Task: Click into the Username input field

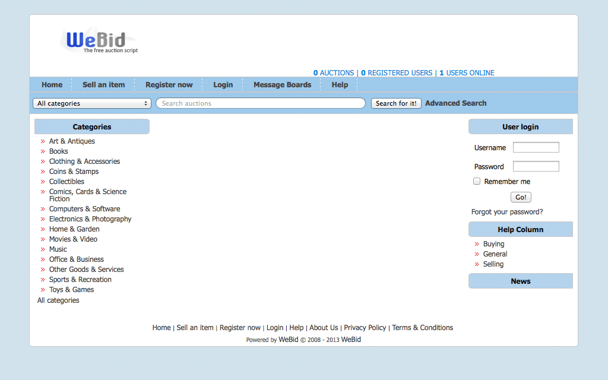Action: pos(536,147)
